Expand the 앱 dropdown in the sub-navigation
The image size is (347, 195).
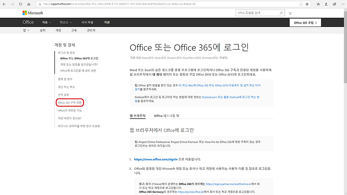pos(26,30)
